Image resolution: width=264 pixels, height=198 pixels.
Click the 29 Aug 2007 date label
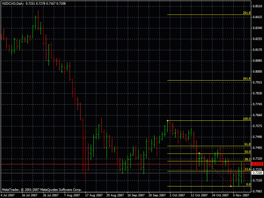(x=115, y=195)
